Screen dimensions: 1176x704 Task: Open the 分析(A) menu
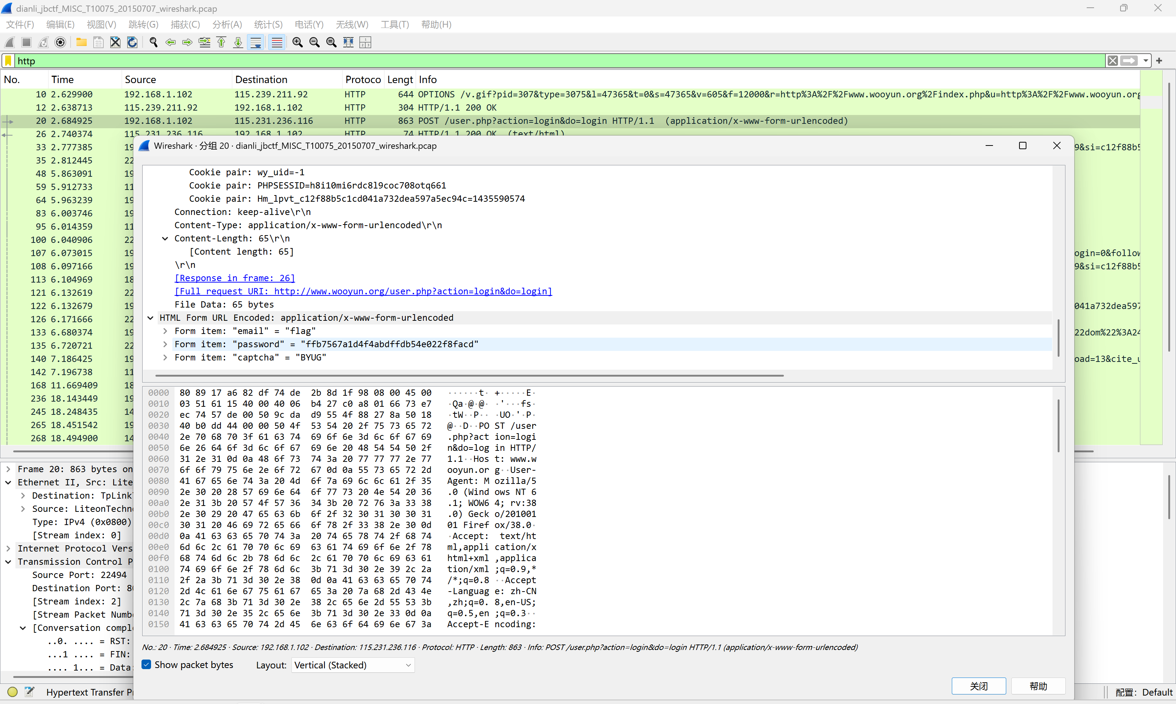click(227, 25)
